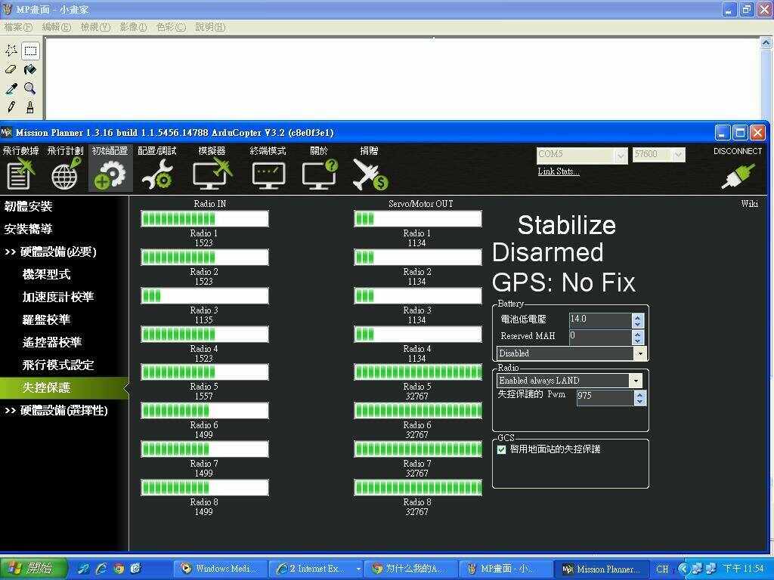
Task: Click the Link Stats link
Action: (x=559, y=171)
